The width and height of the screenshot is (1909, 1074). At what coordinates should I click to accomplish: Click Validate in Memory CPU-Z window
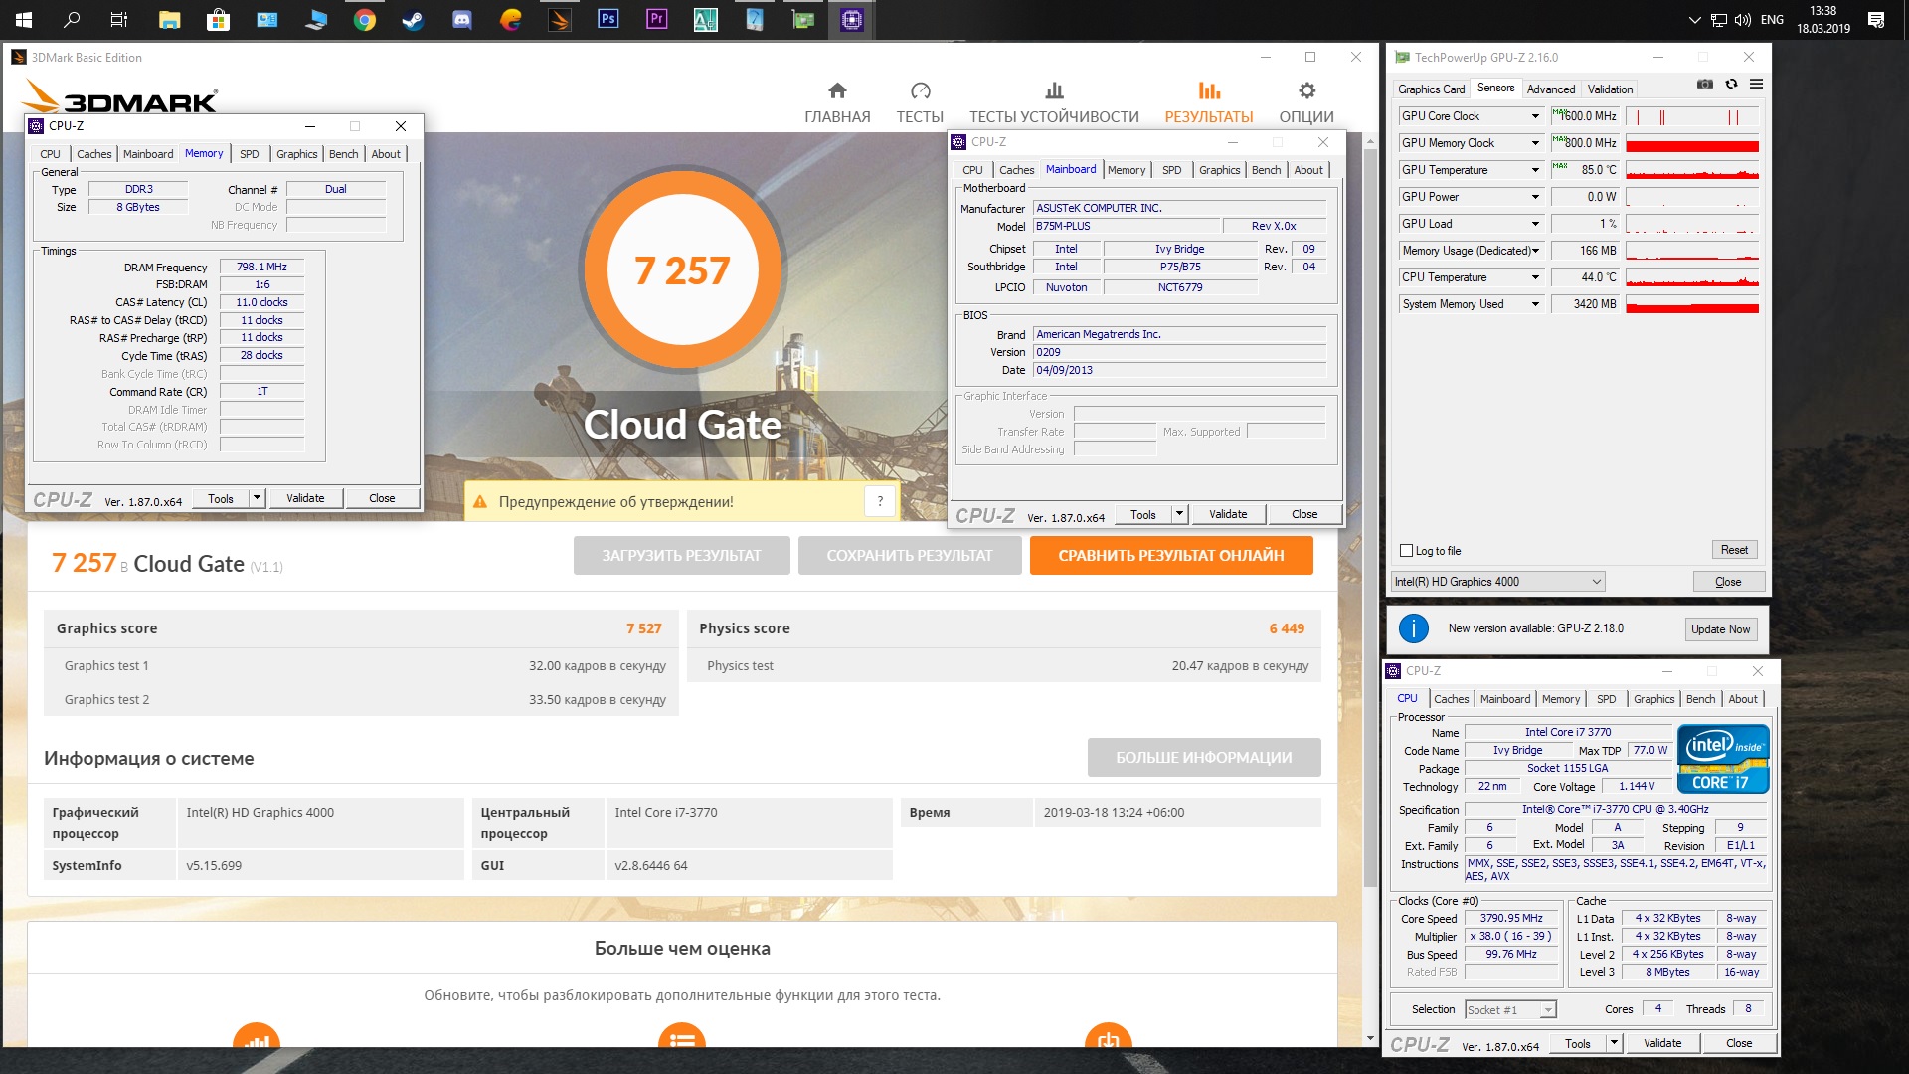tap(305, 498)
